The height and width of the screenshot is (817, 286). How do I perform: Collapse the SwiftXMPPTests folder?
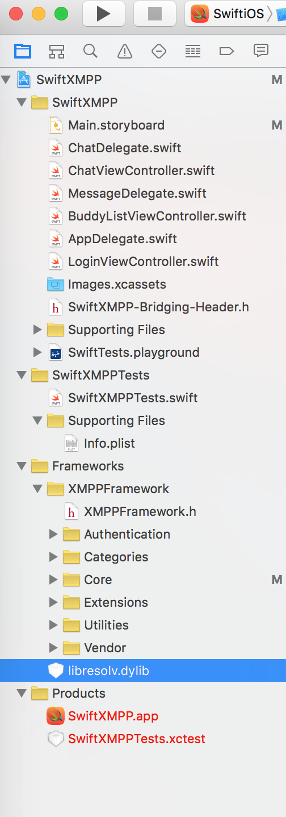click(x=22, y=375)
